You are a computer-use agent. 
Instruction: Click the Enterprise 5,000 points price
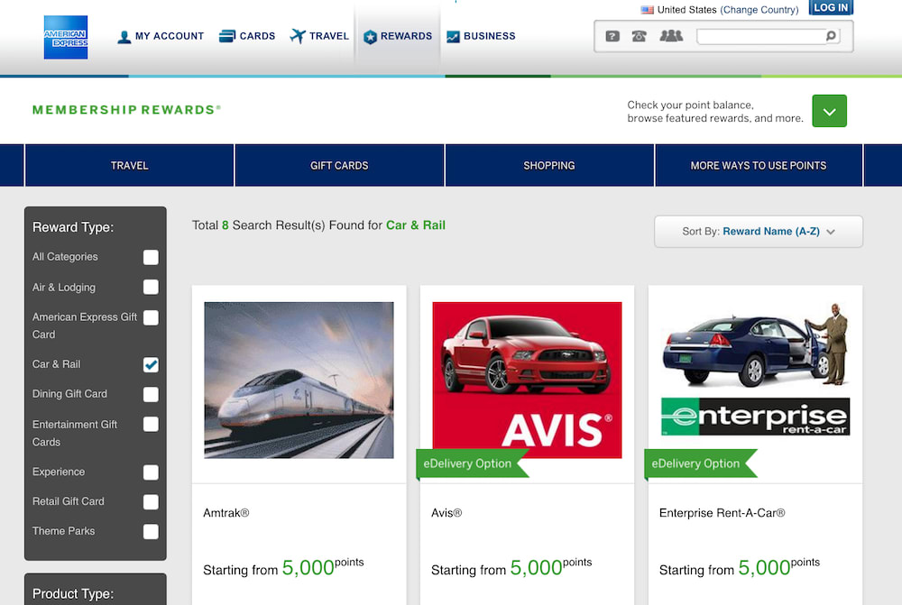click(x=779, y=567)
